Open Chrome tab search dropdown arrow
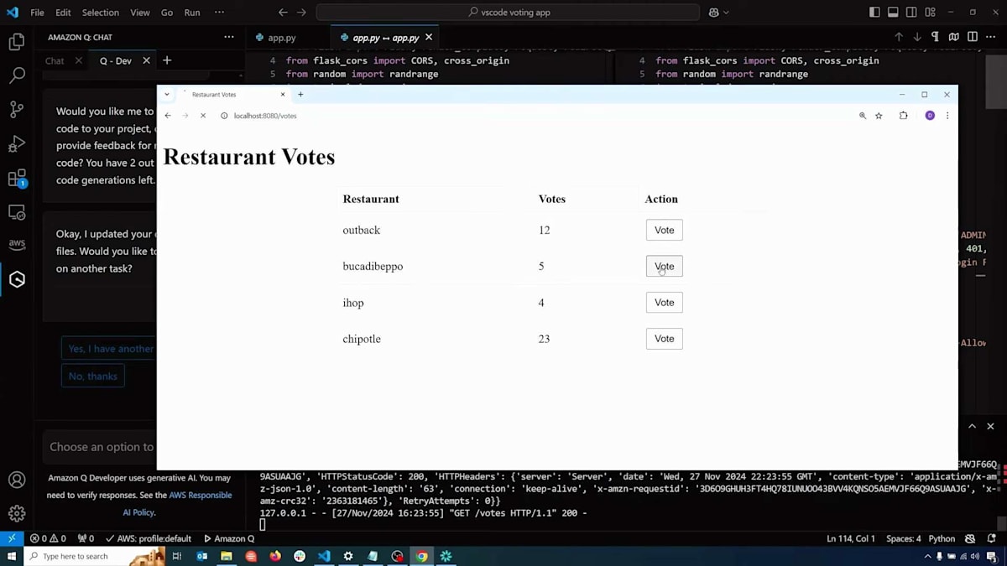 (x=167, y=95)
